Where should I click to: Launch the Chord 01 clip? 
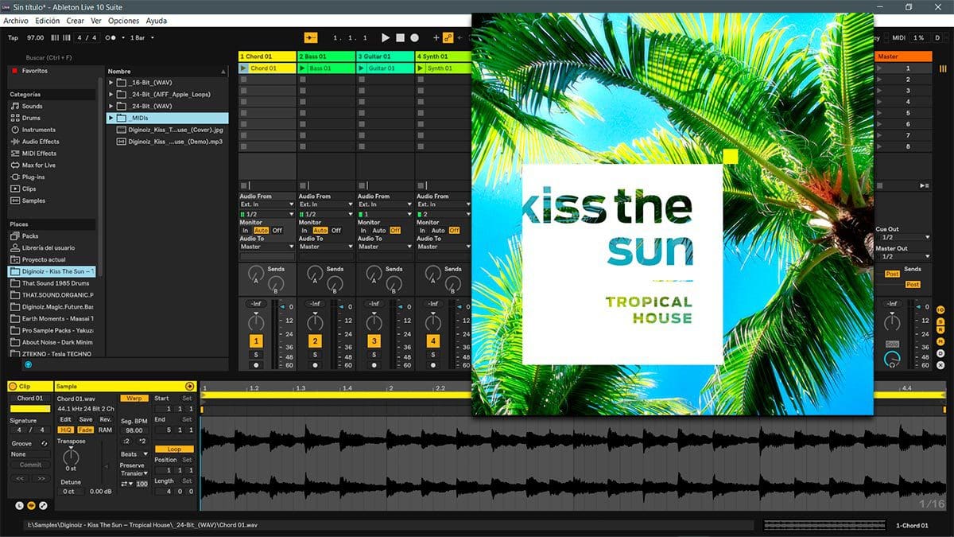[x=244, y=68]
